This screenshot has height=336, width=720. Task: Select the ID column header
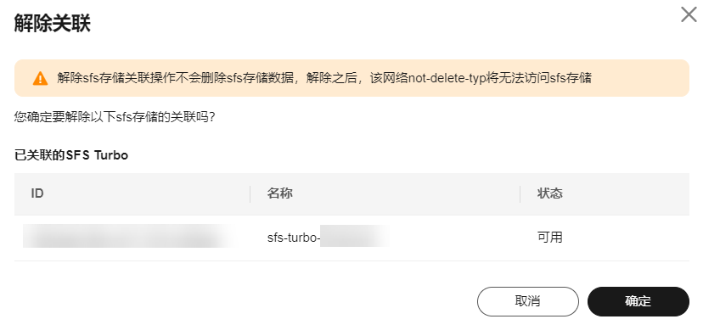(37, 193)
